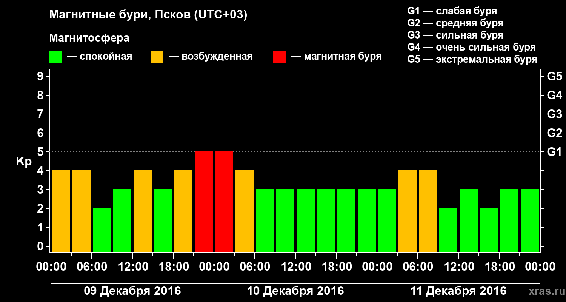The image size is (566, 302).
Task: Click the red «магнитная буря» legend swatch
Action: [279, 57]
